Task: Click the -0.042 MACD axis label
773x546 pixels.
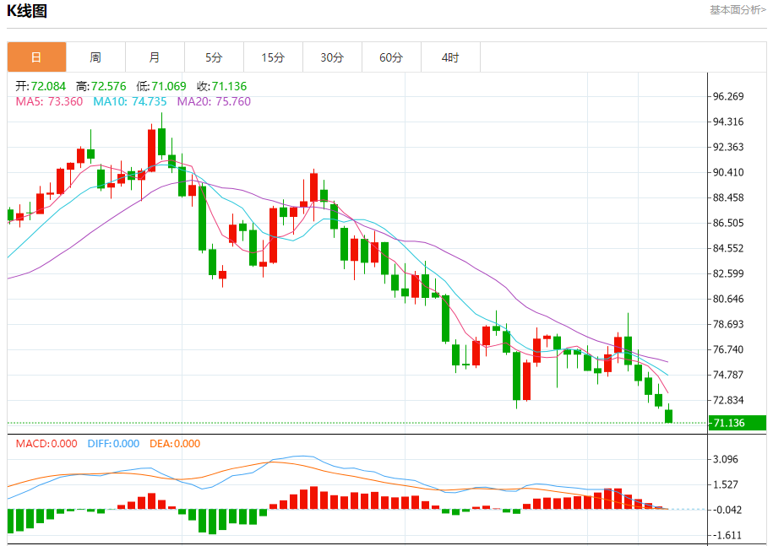Action: (x=727, y=510)
